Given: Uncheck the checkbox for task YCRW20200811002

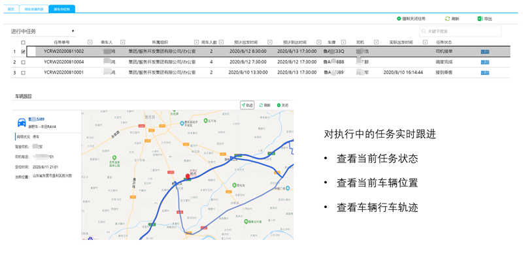Looking at the screenshot, I should point(23,52).
